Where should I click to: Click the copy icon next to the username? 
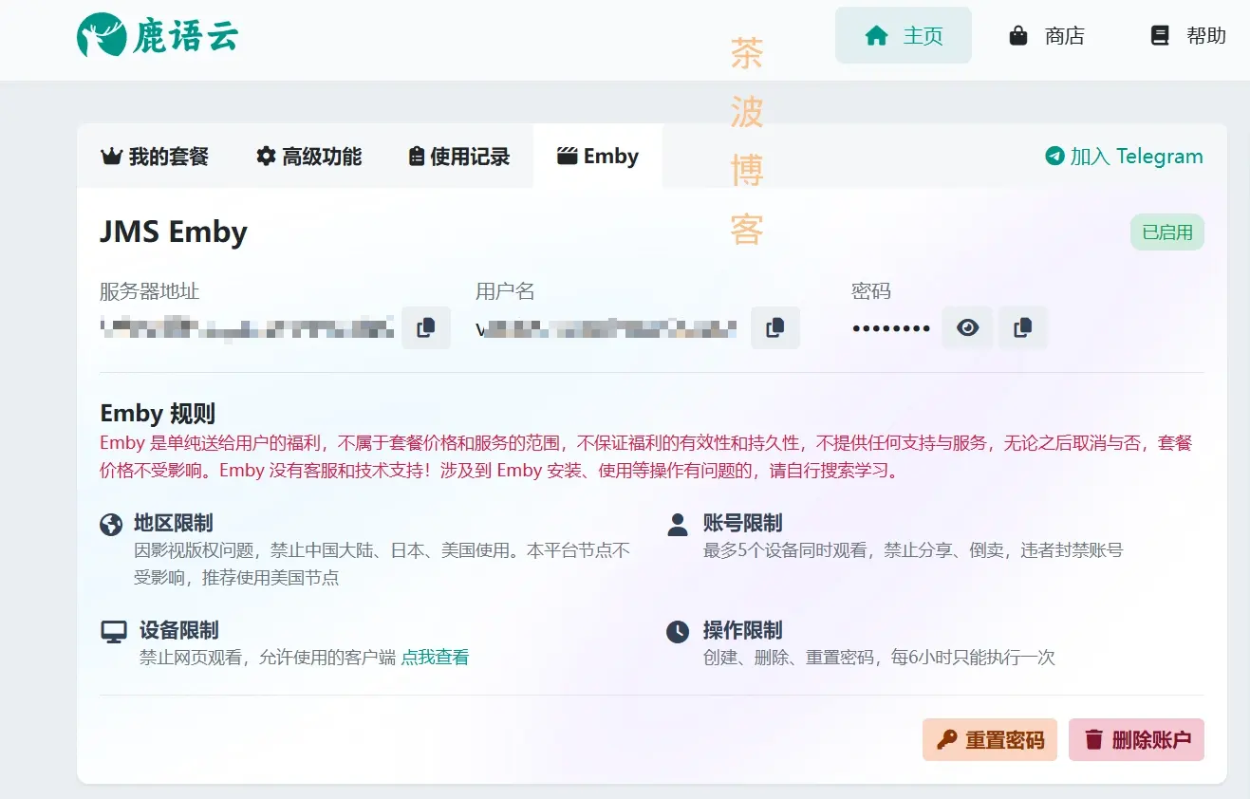[x=774, y=327]
